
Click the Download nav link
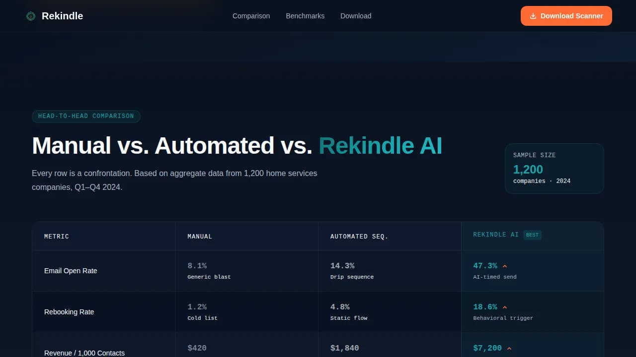355,16
